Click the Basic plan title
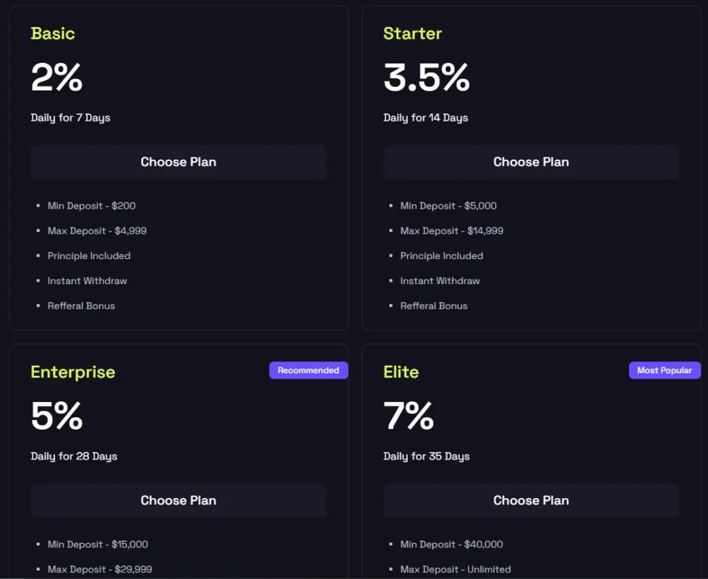Image resolution: width=708 pixels, height=579 pixels. (x=53, y=33)
